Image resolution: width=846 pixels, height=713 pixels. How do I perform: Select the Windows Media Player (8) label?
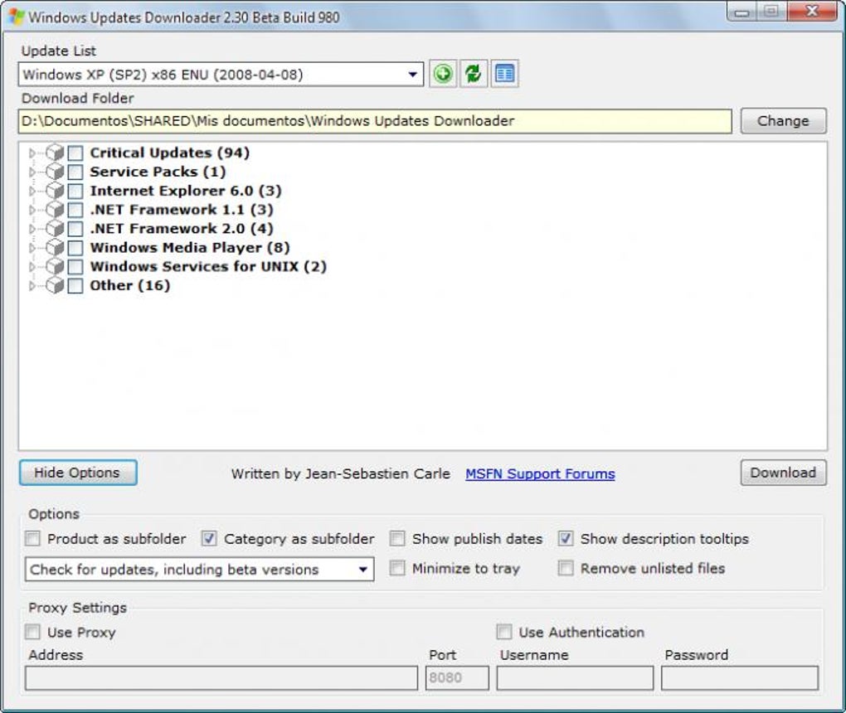[190, 248]
